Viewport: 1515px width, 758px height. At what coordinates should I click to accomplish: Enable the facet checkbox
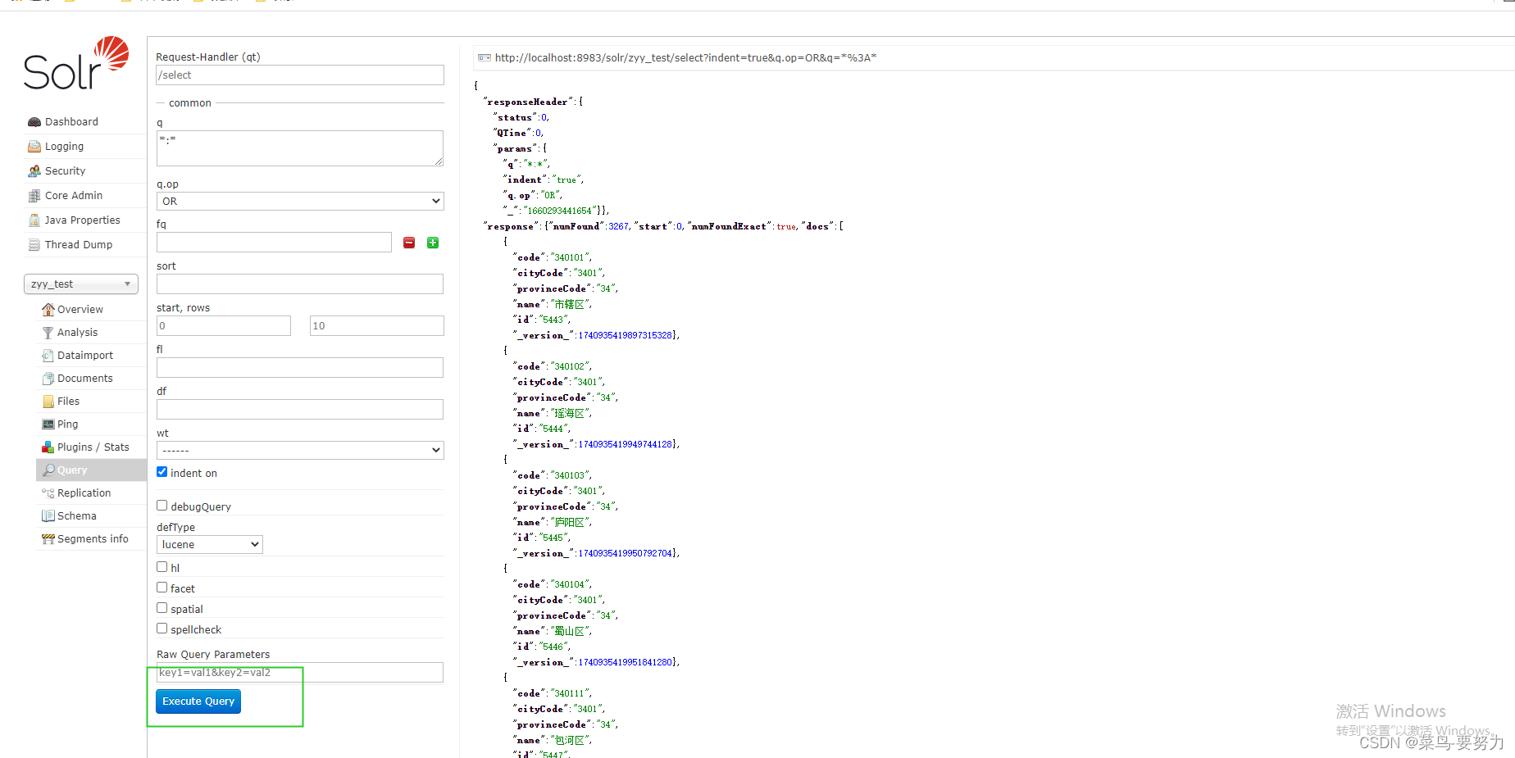(162, 588)
